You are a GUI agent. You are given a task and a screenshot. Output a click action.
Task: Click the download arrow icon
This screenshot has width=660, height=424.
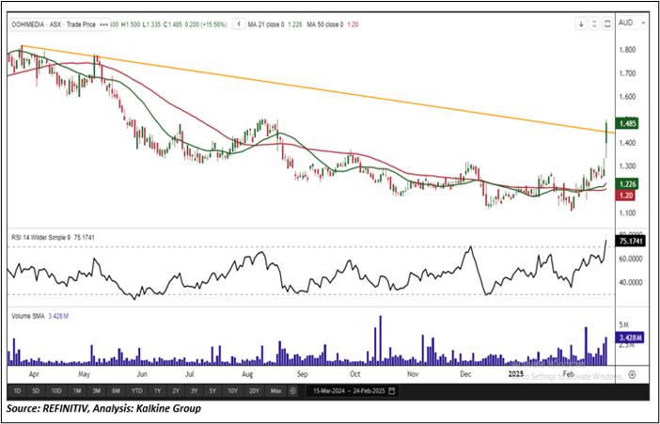point(581,24)
